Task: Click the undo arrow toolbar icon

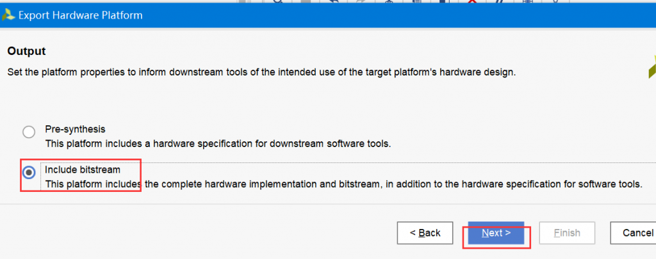Action: (334, 2)
